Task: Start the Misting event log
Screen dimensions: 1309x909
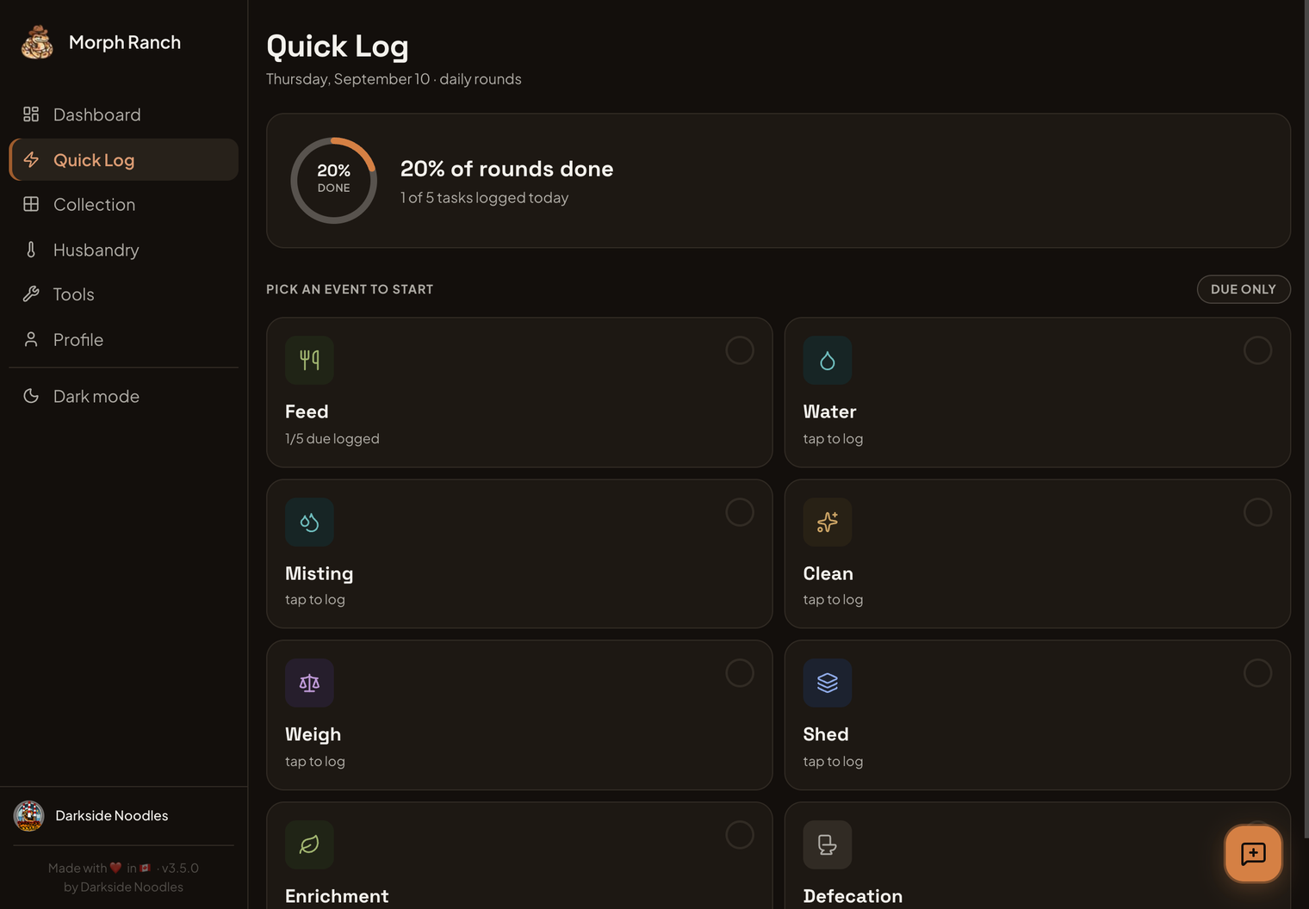Action: click(x=519, y=553)
